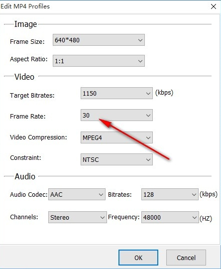Click the chevron arrow beside 1150 bitrate

[x=148, y=94]
